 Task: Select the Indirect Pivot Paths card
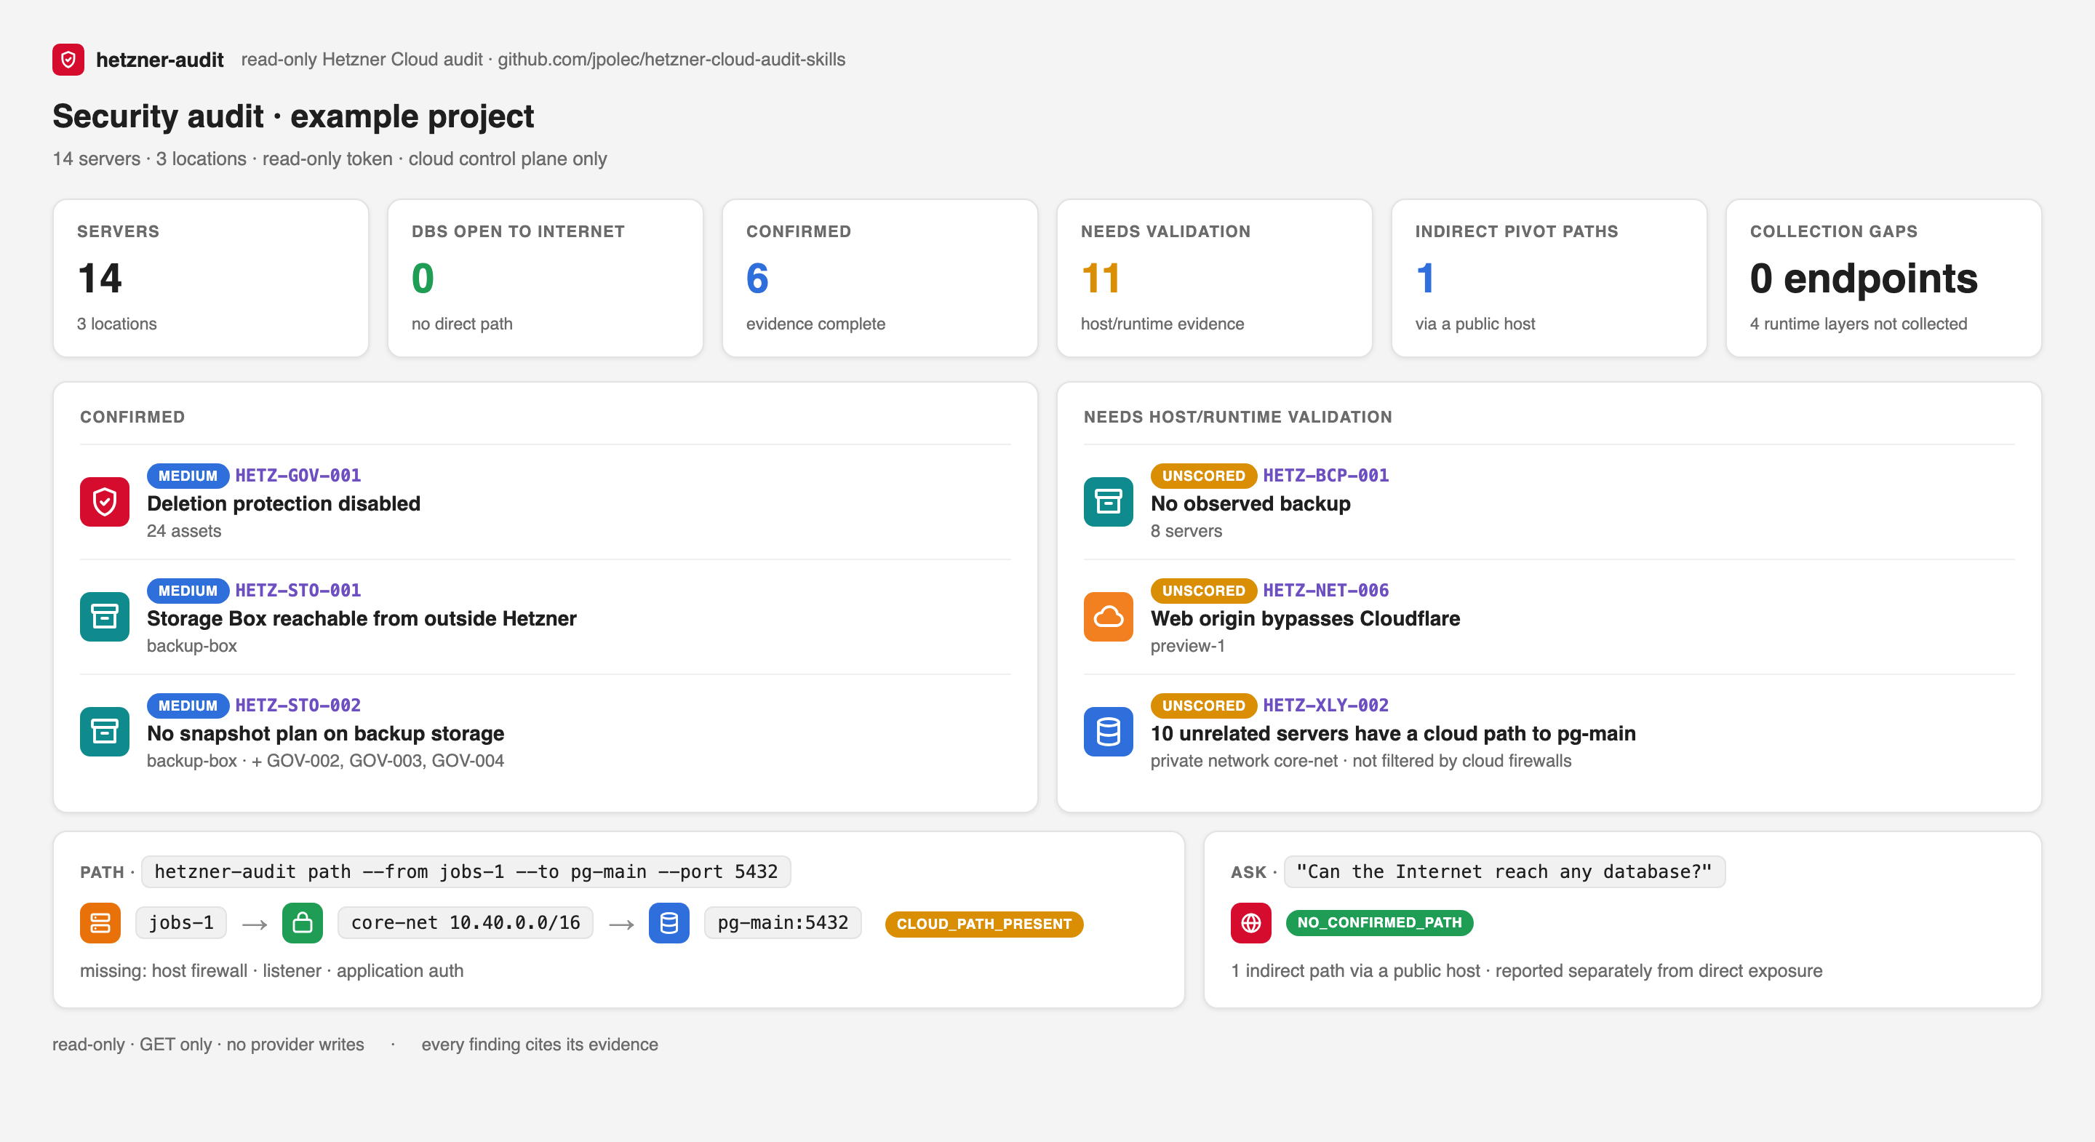1549,278
